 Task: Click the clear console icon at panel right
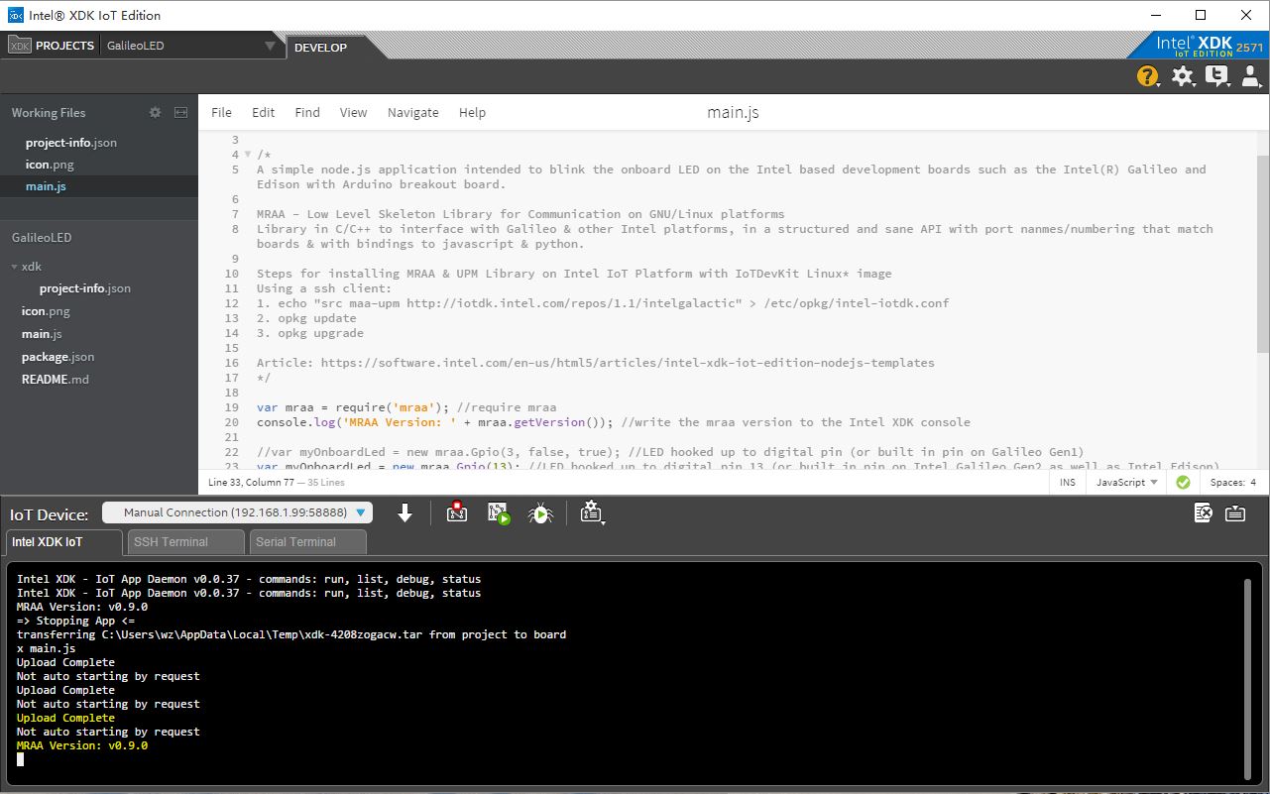(x=1203, y=512)
